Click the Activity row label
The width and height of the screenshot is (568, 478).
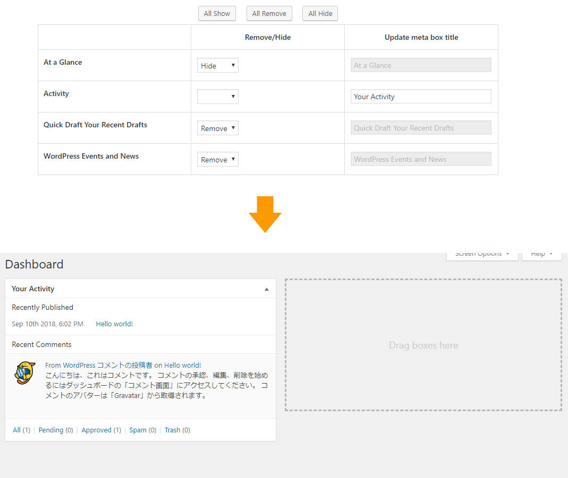56,93
